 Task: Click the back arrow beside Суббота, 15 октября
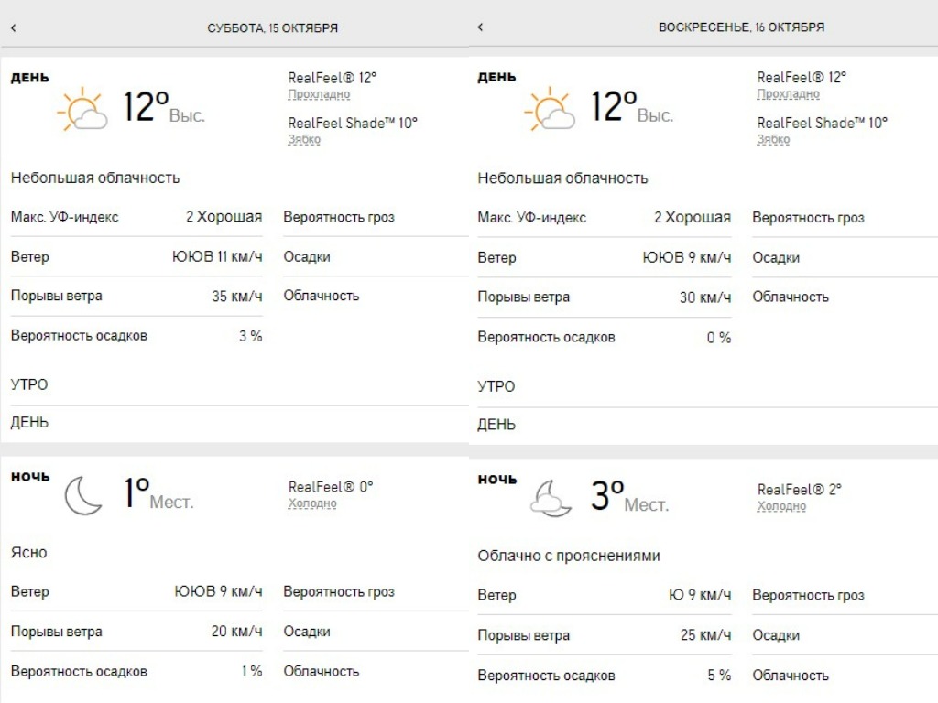13,28
